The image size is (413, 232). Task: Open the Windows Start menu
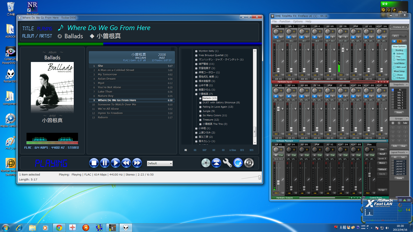coord(6,228)
